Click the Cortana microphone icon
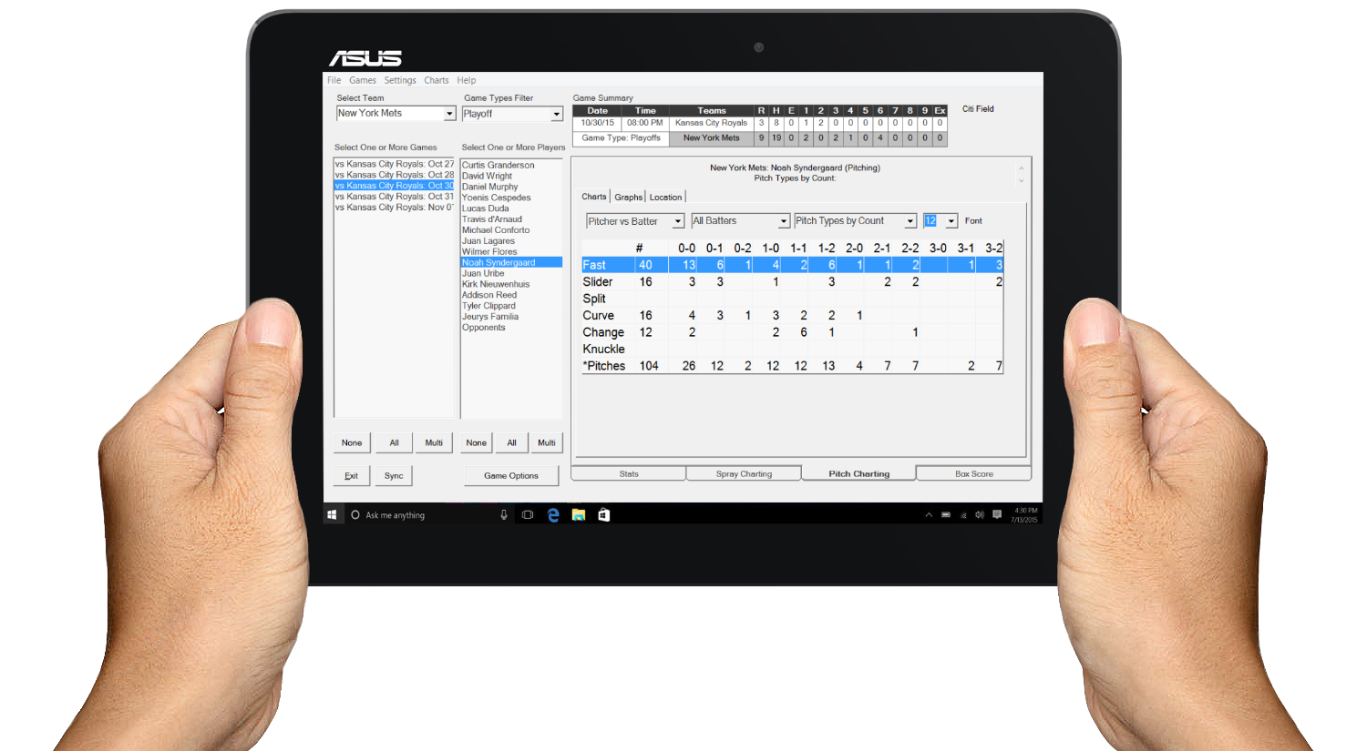This screenshot has height=751, width=1367. [x=503, y=515]
